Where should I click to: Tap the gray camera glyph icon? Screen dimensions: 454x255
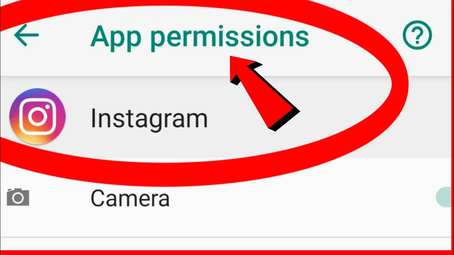tap(18, 197)
